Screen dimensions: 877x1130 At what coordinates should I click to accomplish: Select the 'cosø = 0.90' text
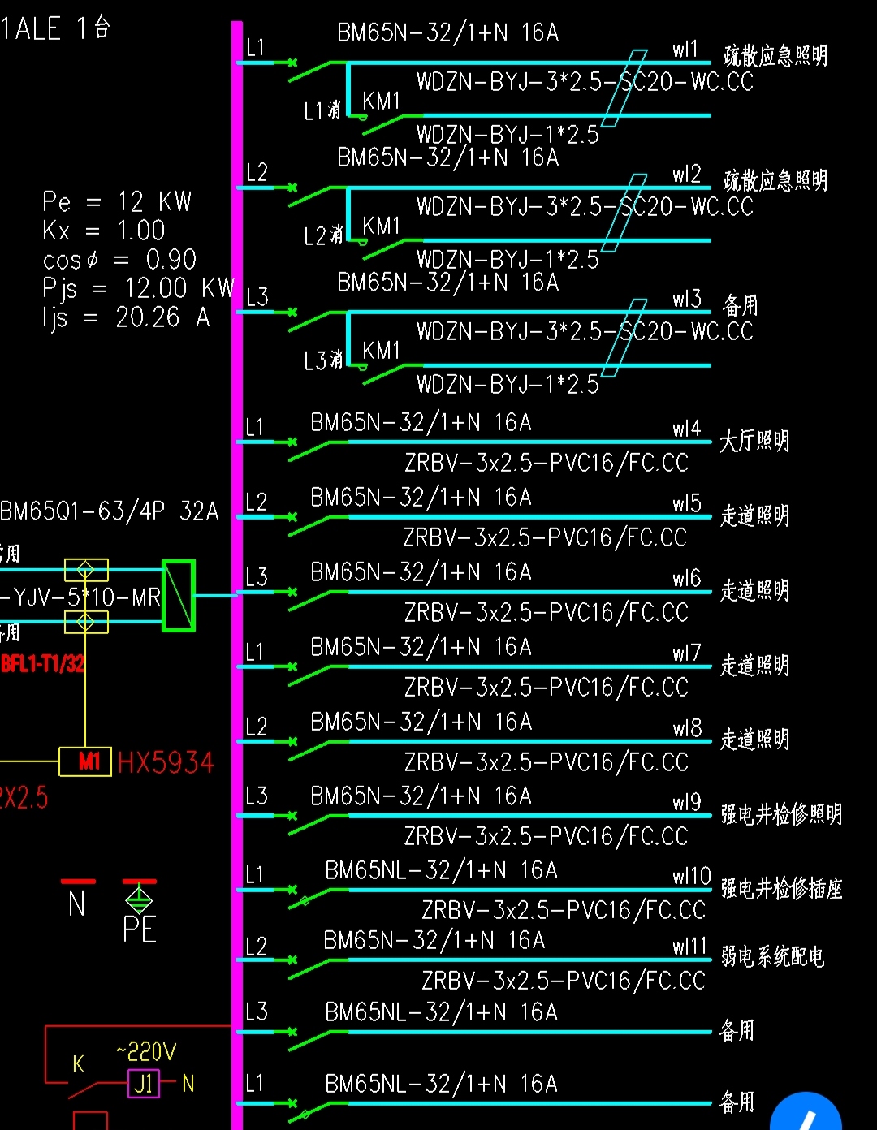click(x=119, y=260)
